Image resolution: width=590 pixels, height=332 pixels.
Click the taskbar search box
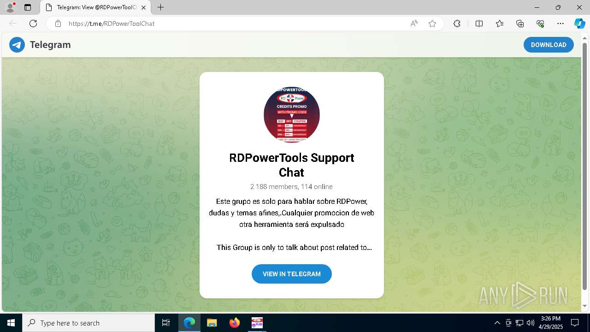88,323
